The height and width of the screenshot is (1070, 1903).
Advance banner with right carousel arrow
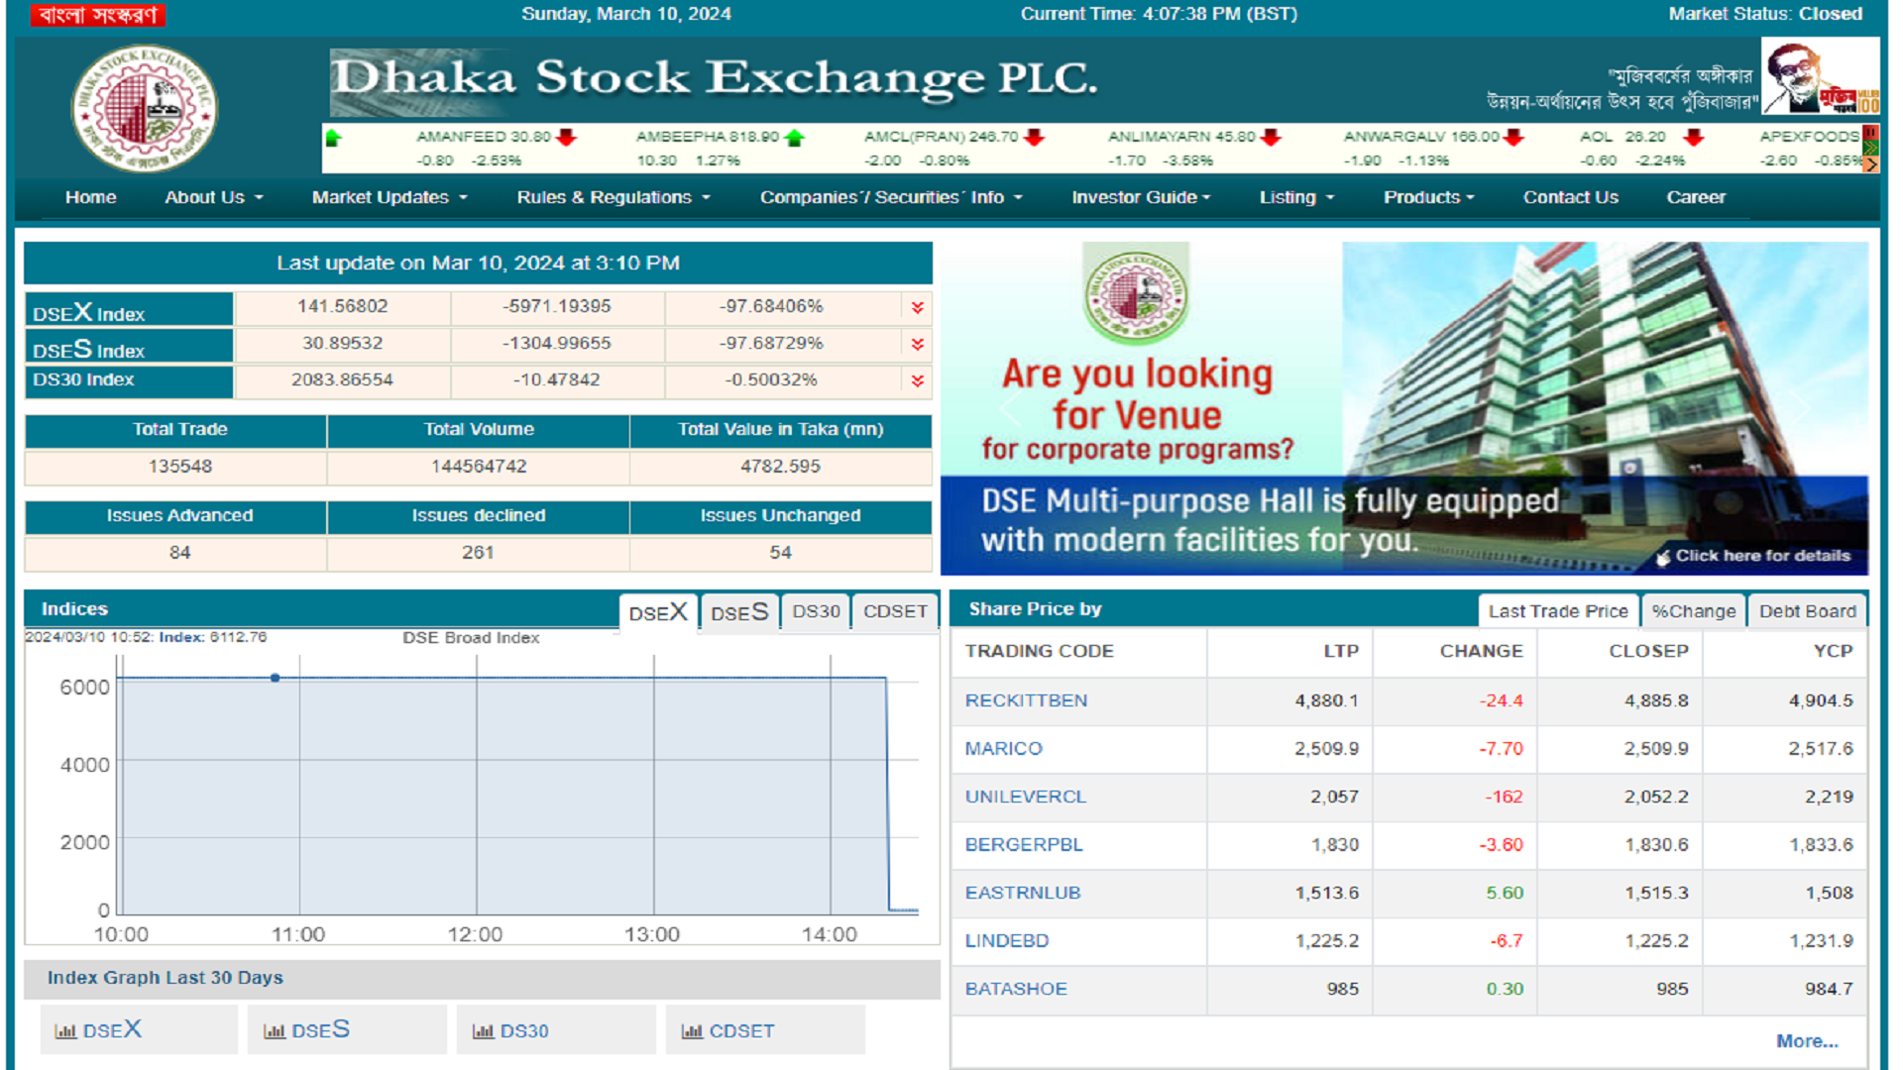click(1799, 411)
